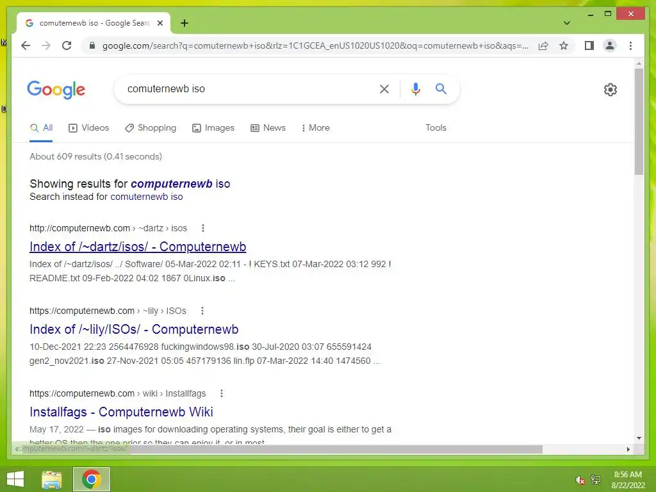Open the Windows Start menu
The image size is (656, 492).
click(15, 479)
